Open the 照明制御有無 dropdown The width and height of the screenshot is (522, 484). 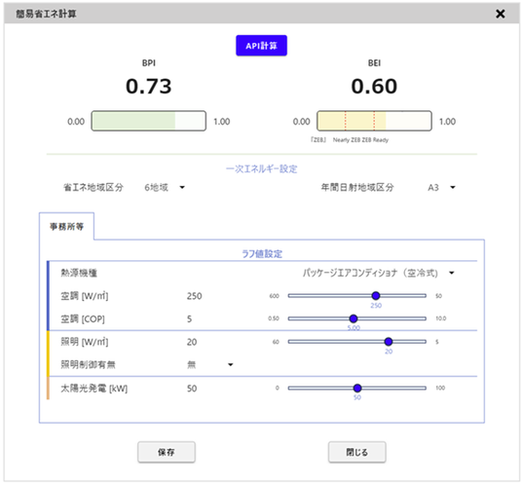point(209,365)
